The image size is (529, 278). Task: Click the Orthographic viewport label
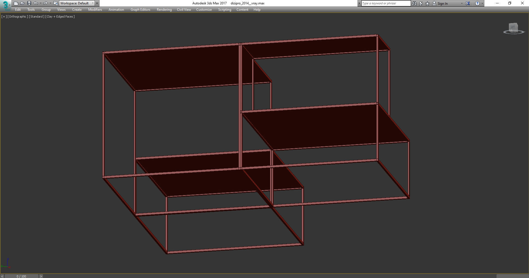[x=18, y=17]
